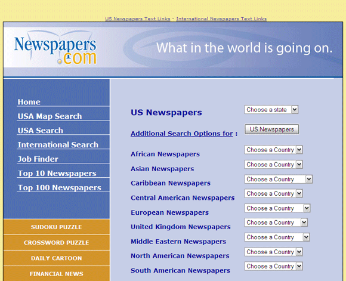
Task: Expand the Choose a state dropdown
Action: (x=271, y=110)
